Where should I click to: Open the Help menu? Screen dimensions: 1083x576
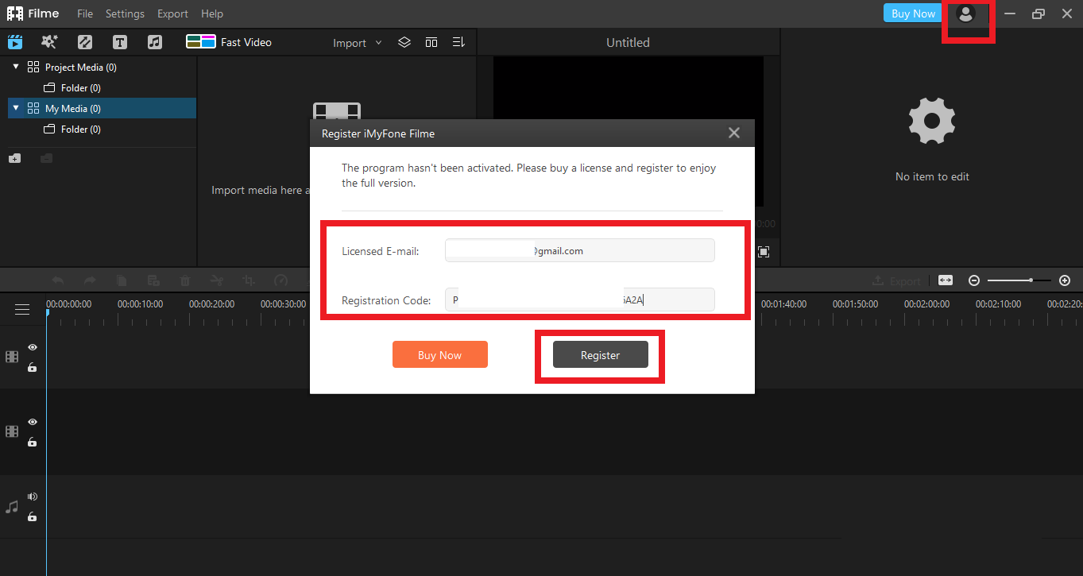[x=211, y=14]
